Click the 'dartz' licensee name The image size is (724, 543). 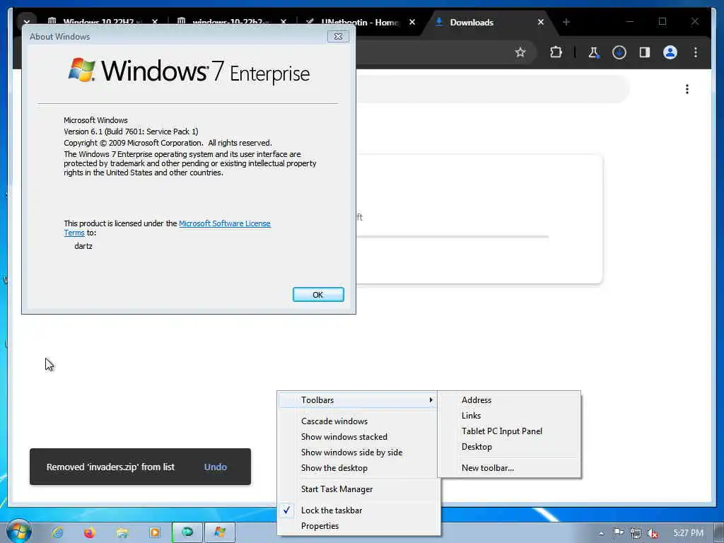pyautogui.click(x=83, y=246)
